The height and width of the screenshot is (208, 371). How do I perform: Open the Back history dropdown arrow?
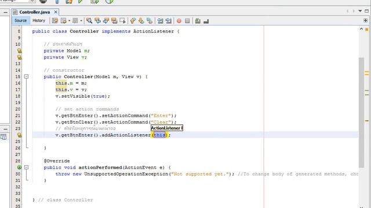pyautogui.click(x=70, y=21)
